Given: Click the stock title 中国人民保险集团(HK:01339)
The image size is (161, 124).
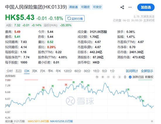Looking at the screenshot, I should [36, 7].
